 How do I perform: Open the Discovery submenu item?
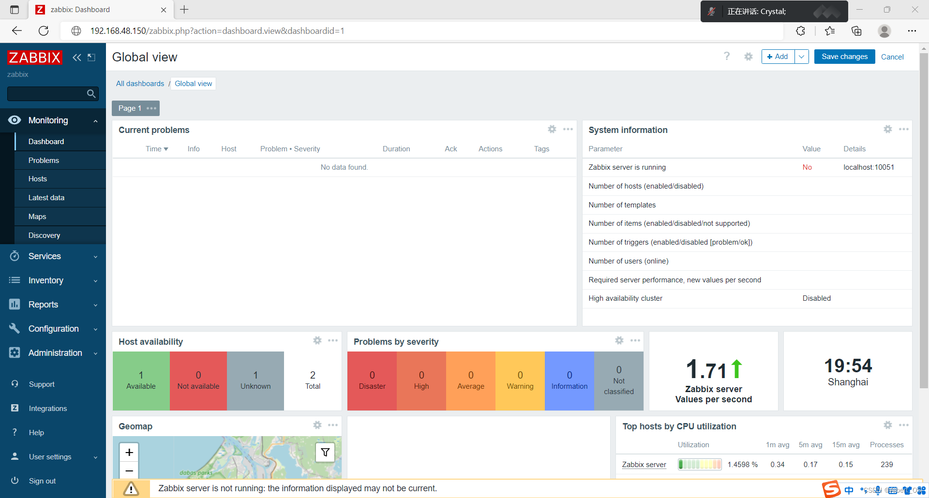click(x=60, y=235)
